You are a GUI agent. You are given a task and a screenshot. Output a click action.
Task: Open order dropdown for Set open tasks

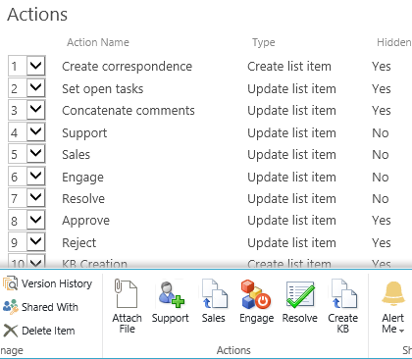pos(35,88)
